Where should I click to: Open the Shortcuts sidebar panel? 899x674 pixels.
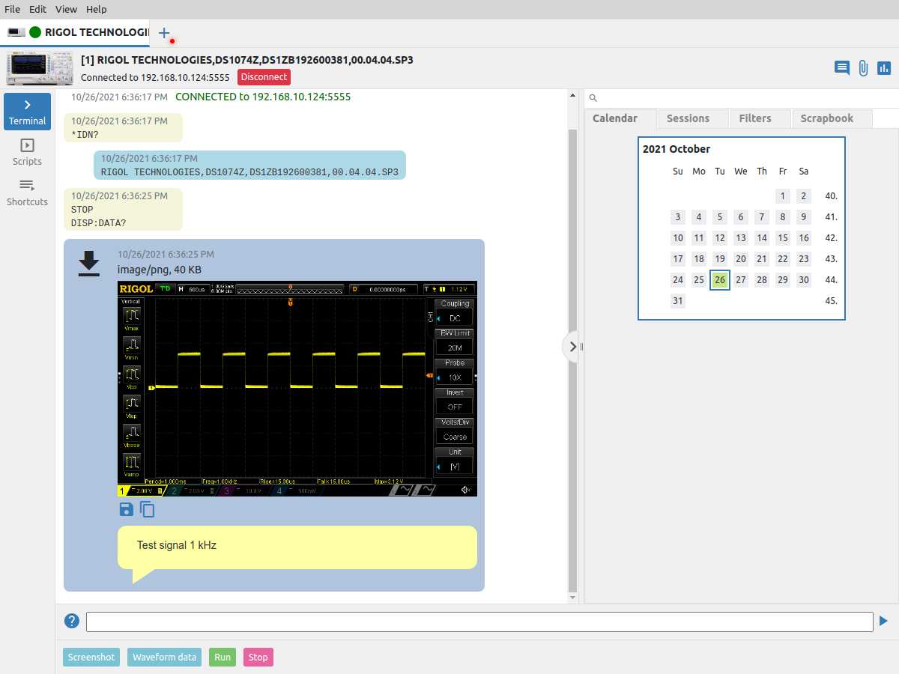[x=27, y=192]
